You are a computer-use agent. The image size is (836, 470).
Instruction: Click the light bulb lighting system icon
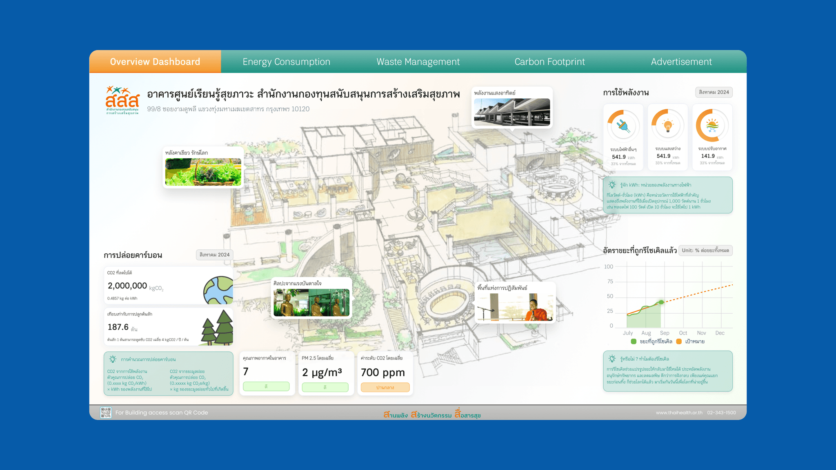click(668, 125)
